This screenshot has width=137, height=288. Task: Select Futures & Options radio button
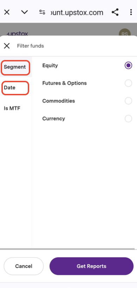tap(129, 83)
